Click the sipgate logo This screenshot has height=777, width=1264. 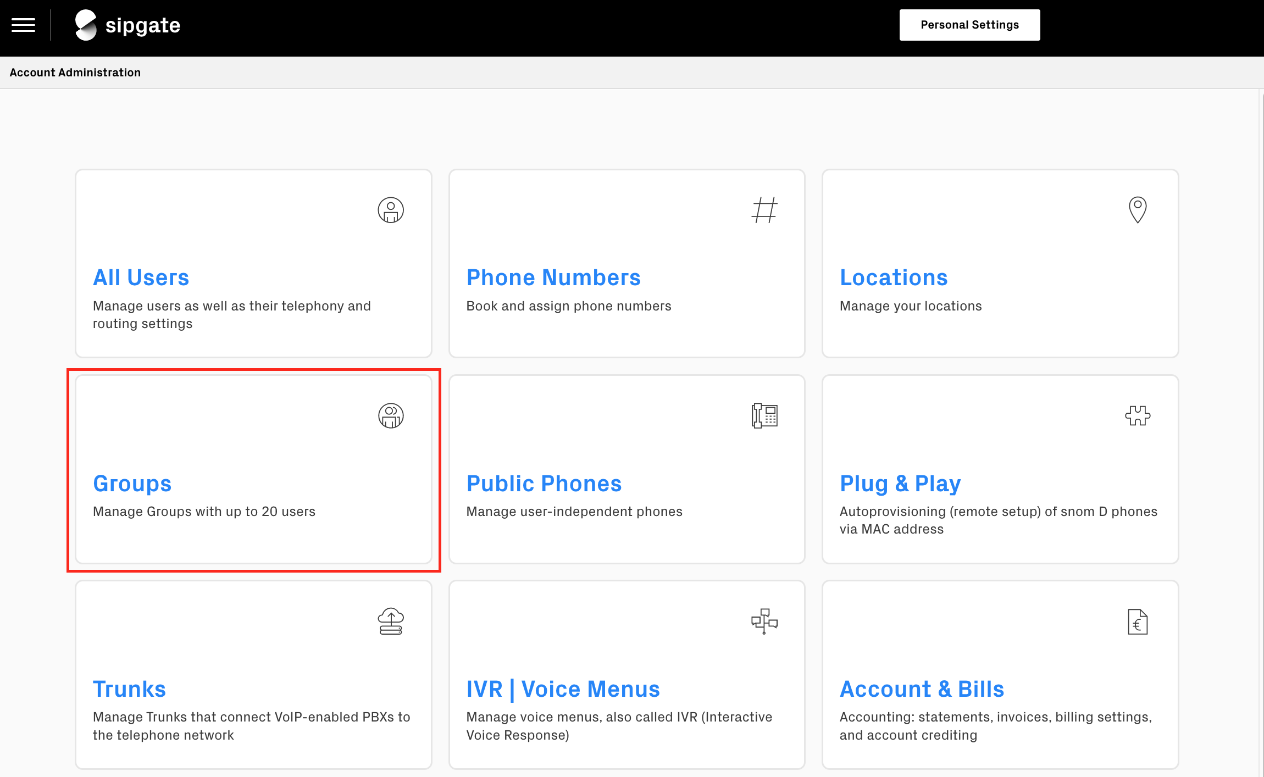(x=127, y=25)
